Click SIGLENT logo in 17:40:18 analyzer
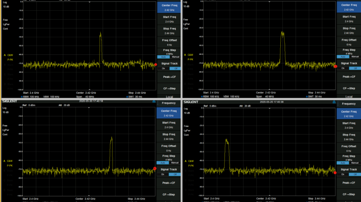Screen dimensions: 361x202 tap(10, 101)
